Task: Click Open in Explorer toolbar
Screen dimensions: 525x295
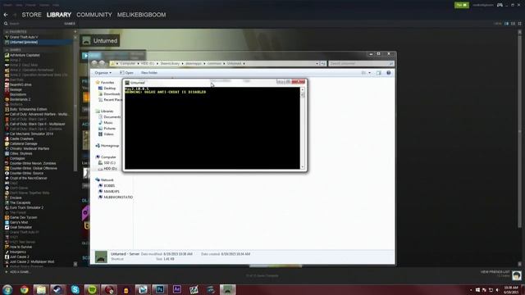Action: coord(126,73)
